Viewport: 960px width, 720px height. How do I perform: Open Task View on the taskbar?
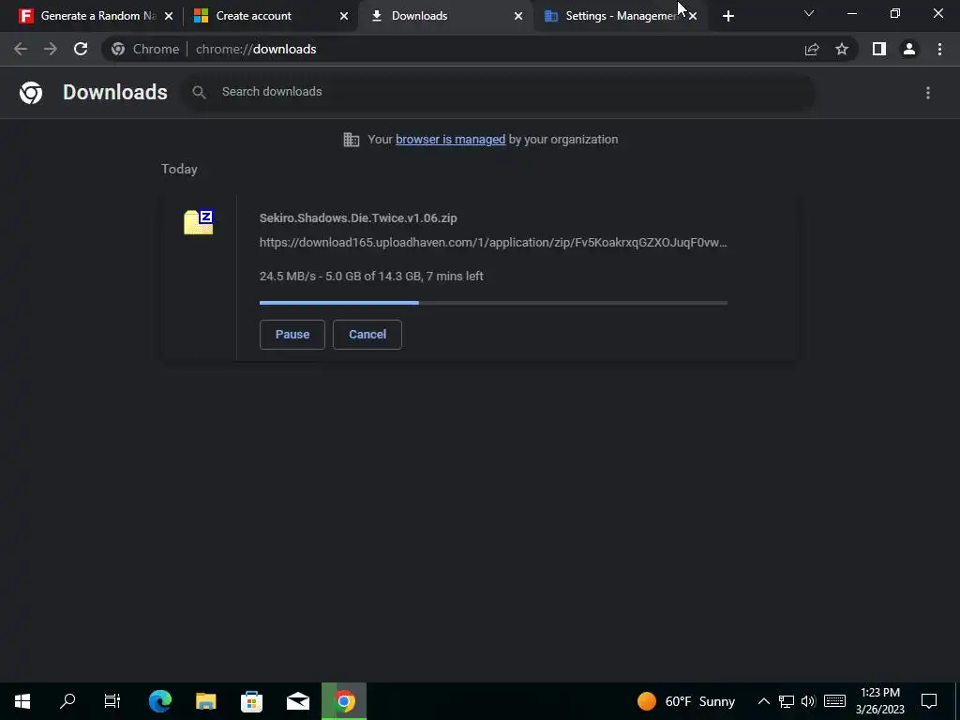pyautogui.click(x=112, y=701)
